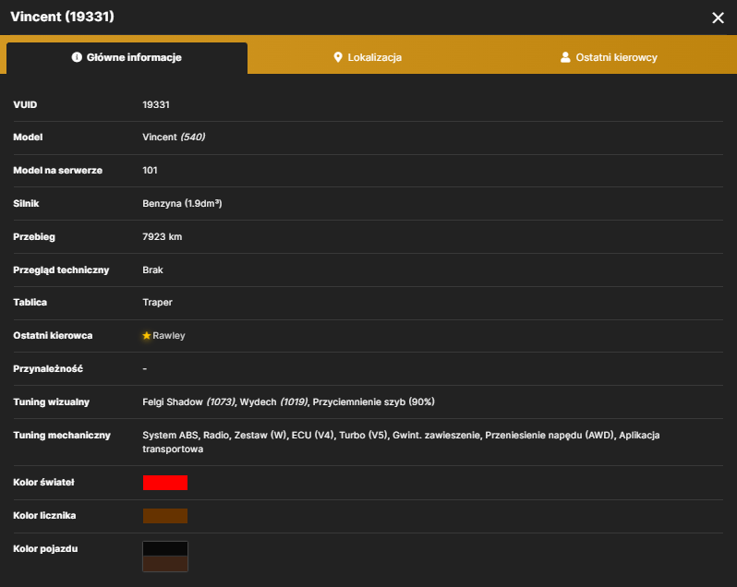The height and width of the screenshot is (587, 737).
Task: Select the brown Kolor licznika swatch
Action: 165,516
